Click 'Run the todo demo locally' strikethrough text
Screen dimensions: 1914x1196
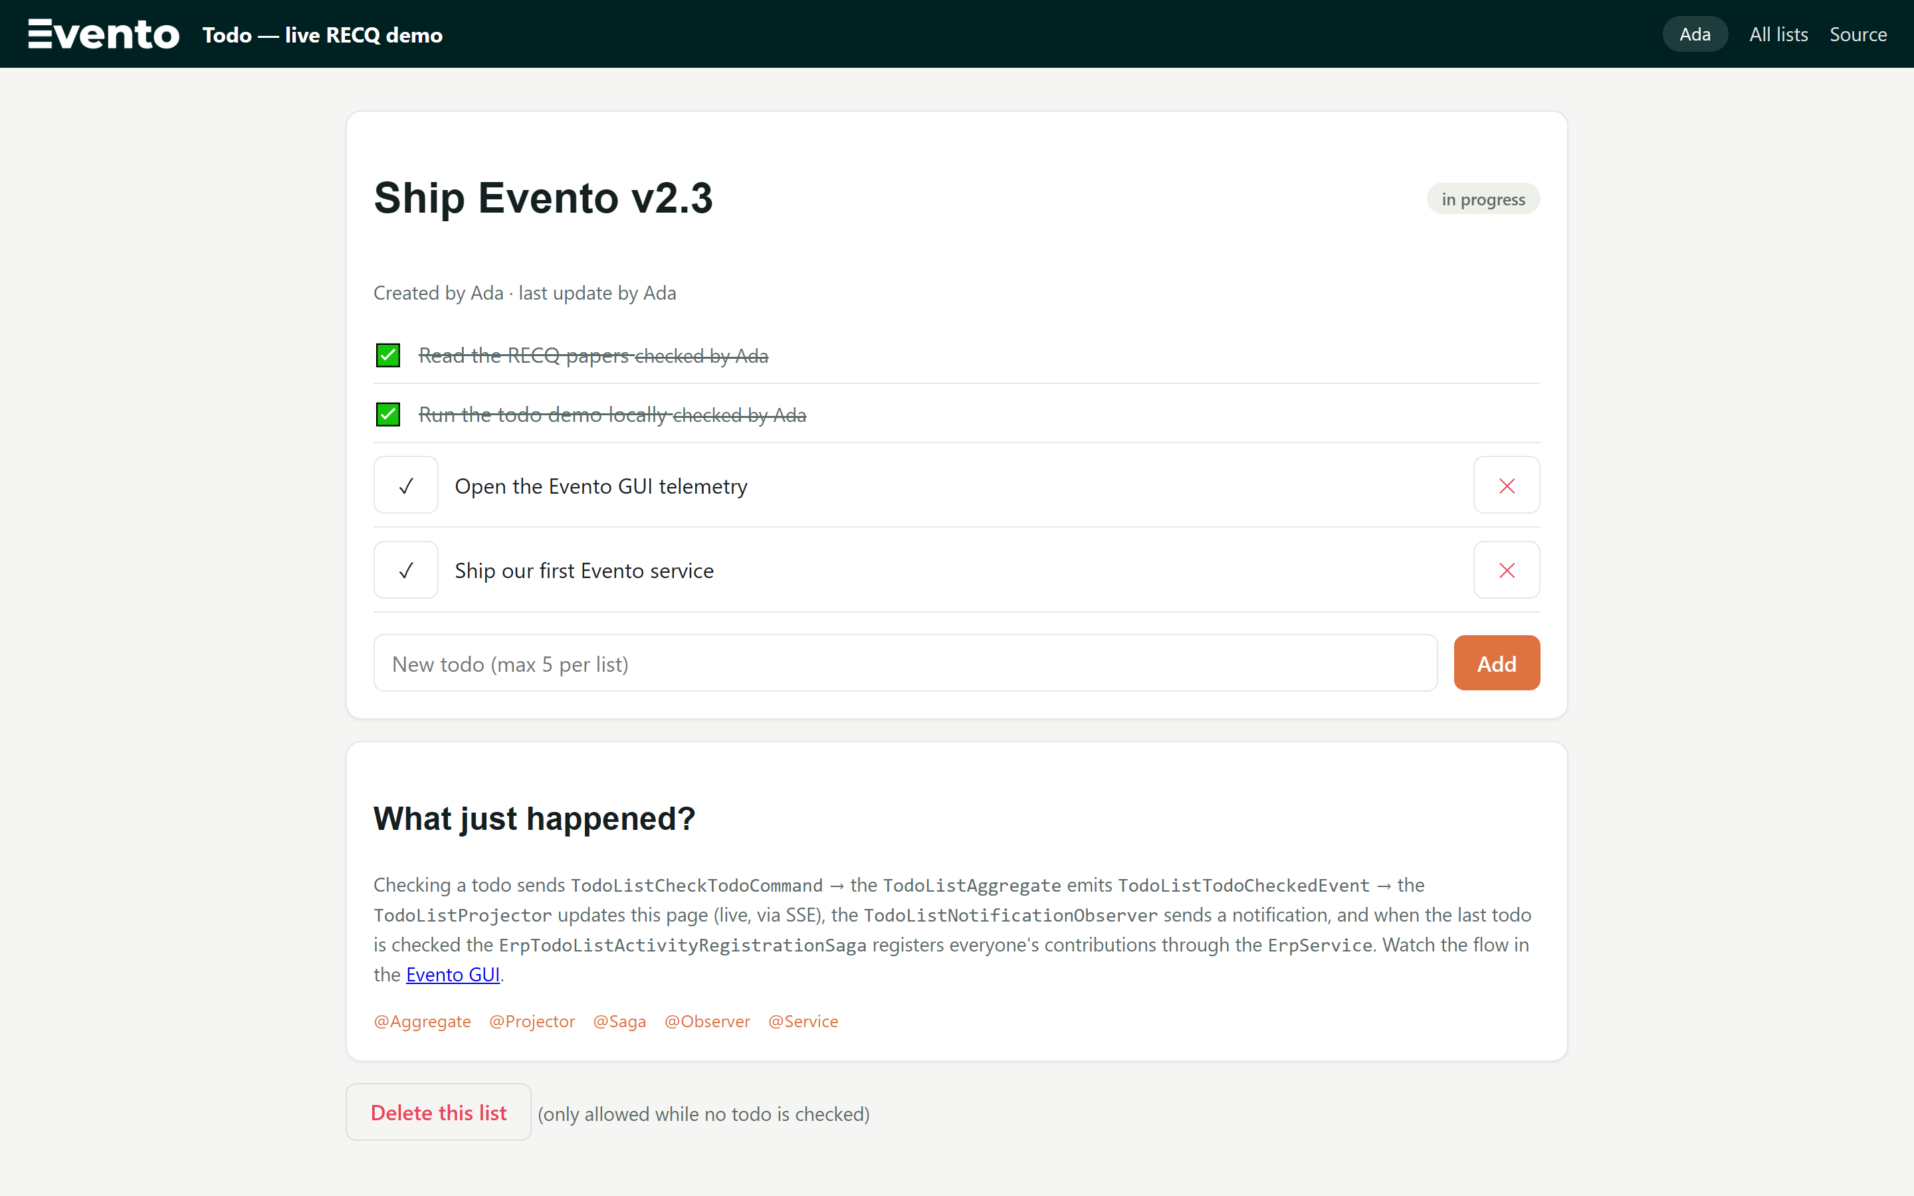(x=544, y=414)
